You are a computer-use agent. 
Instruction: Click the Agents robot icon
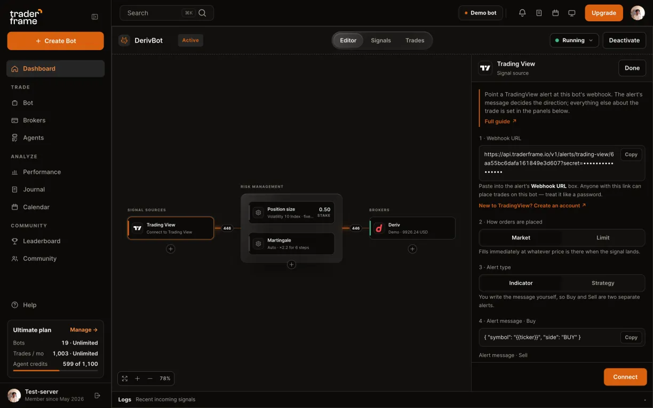point(15,138)
